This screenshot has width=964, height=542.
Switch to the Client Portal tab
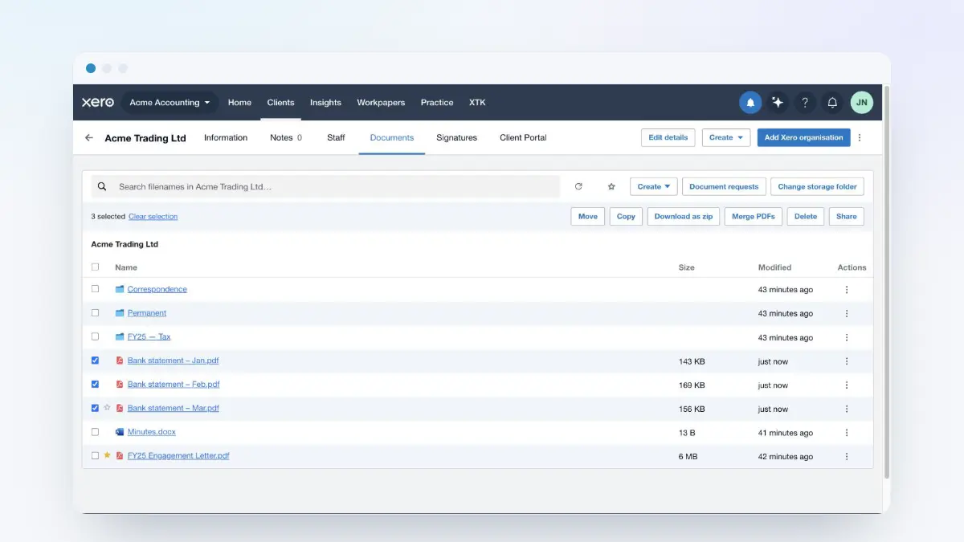click(523, 138)
